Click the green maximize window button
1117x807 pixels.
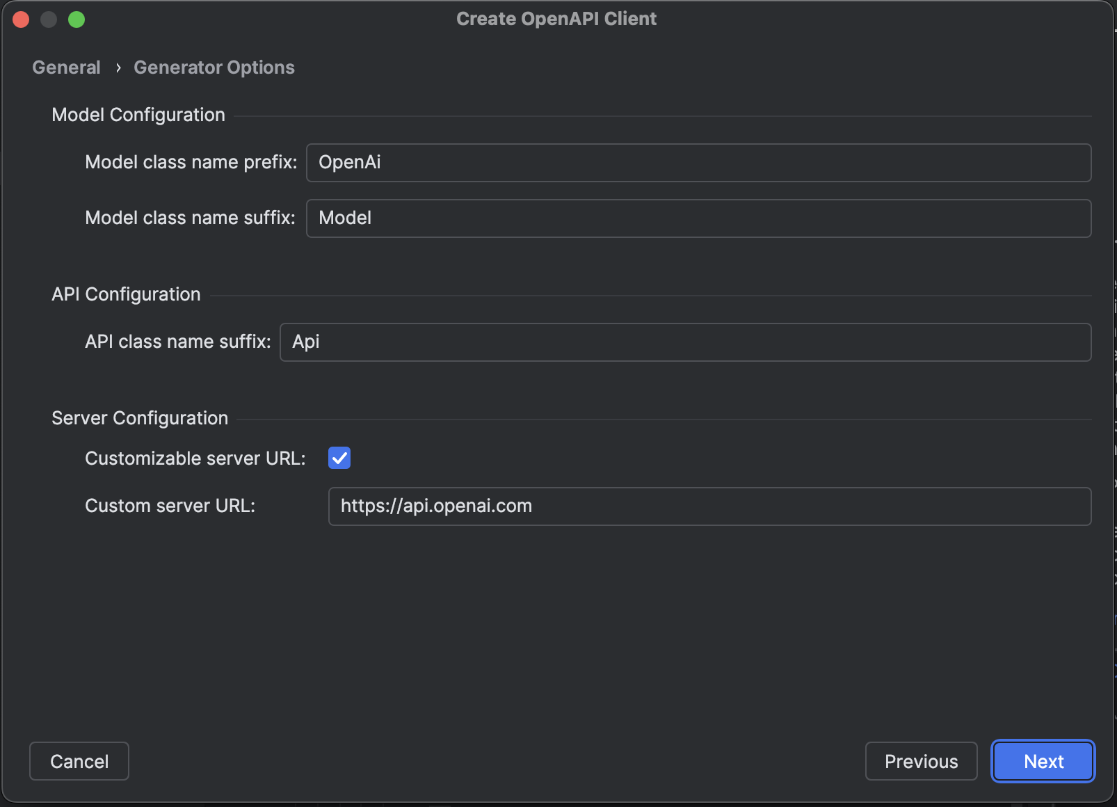(77, 19)
